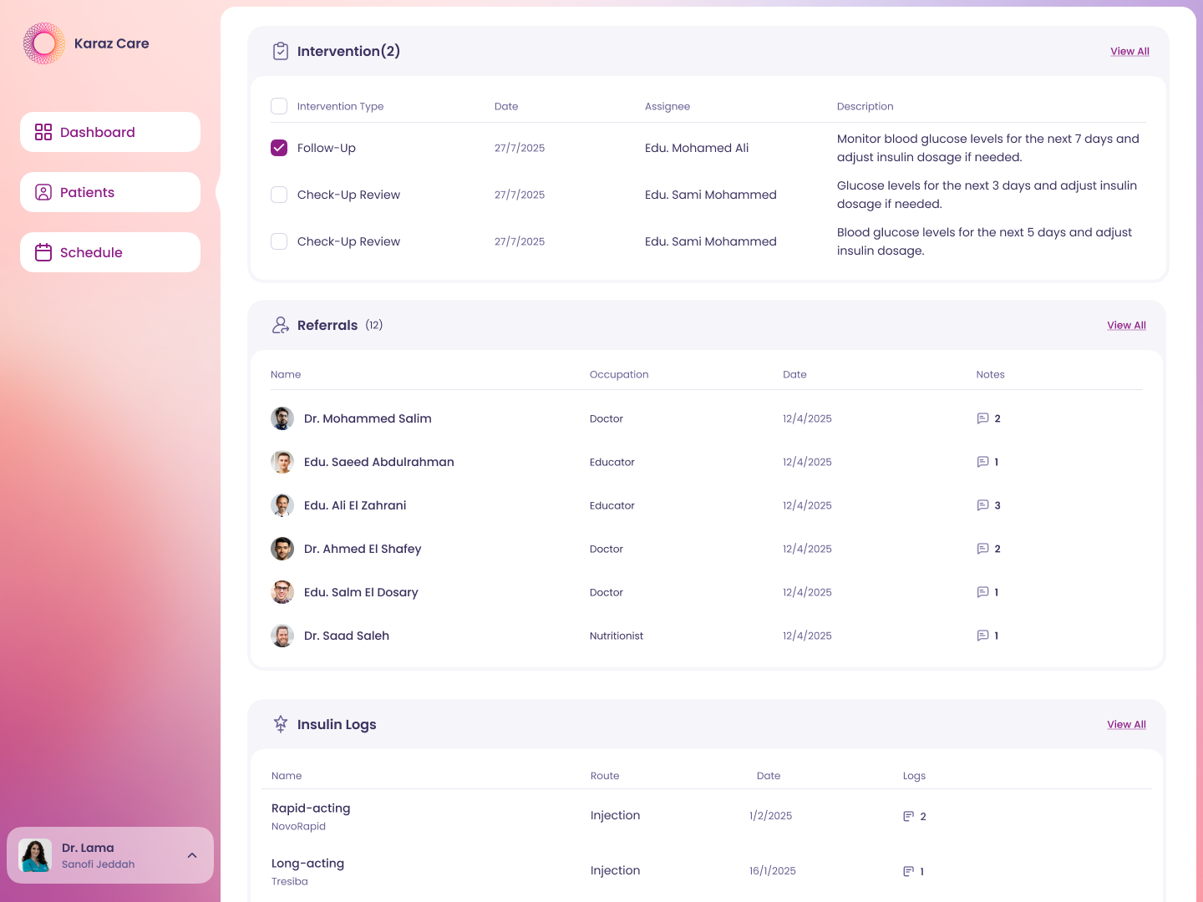Click logs icon for Long-acting insulin
The height and width of the screenshot is (902, 1203).
coord(908,871)
